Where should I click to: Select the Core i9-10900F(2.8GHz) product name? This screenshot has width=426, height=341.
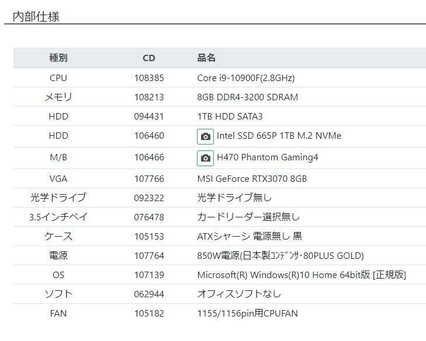[246, 78]
